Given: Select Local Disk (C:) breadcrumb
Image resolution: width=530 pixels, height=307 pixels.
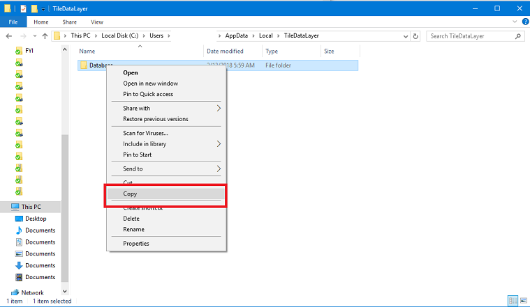Looking at the screenshot, I should [119, 36].
